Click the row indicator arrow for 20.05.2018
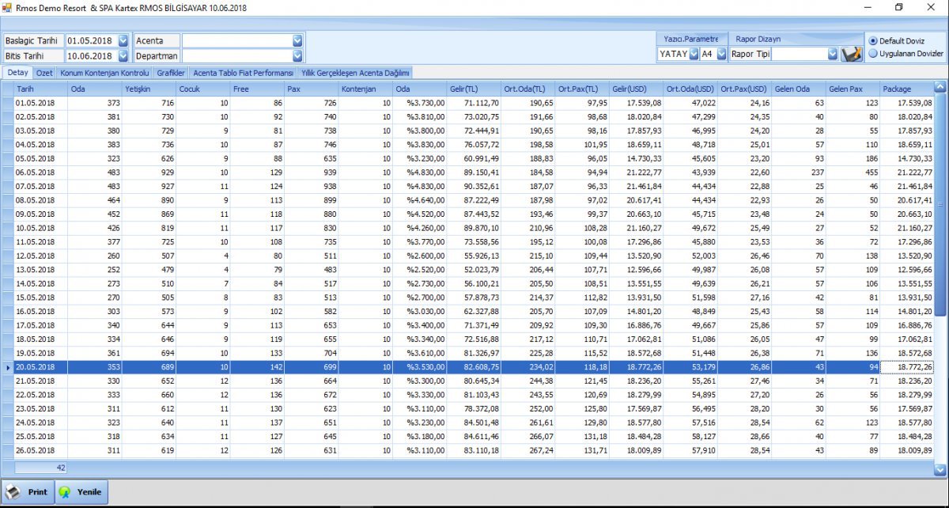The width and height of the screenshot is (949, 508). (x=8, y=368)
